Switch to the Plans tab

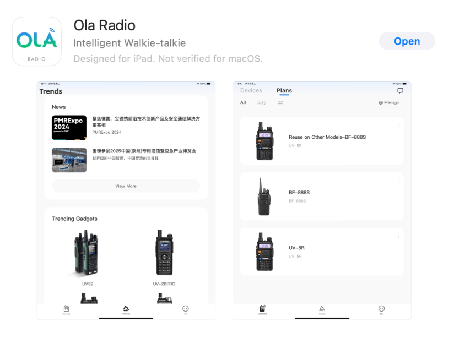point(284,91)
